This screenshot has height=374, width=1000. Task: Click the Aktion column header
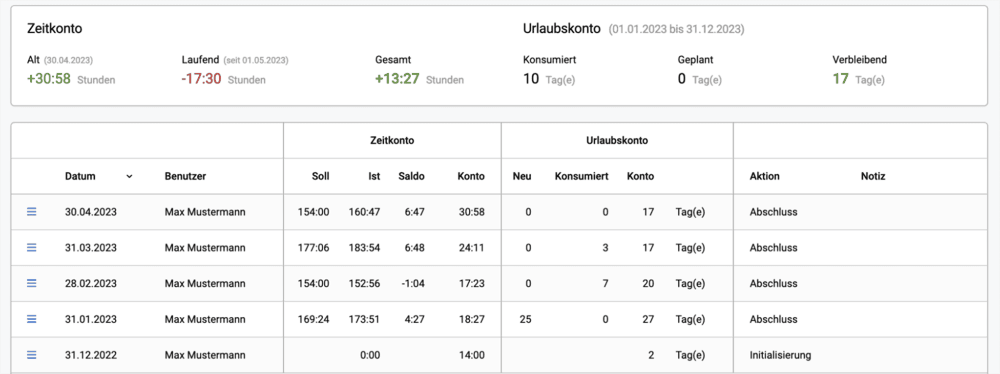pos(764,176)
